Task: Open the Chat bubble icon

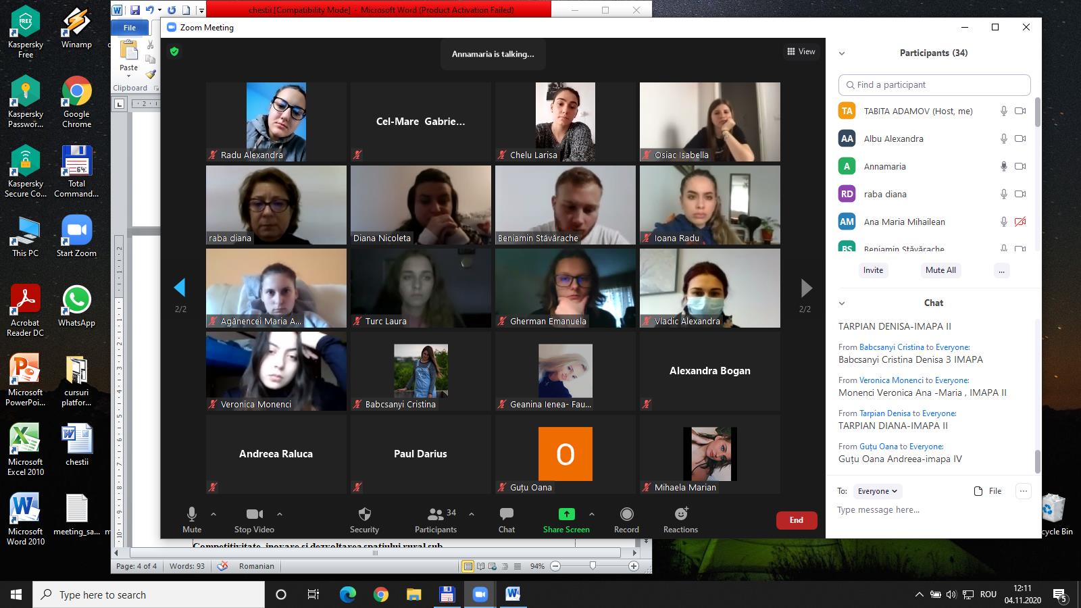Action: (x=506, y=514)
